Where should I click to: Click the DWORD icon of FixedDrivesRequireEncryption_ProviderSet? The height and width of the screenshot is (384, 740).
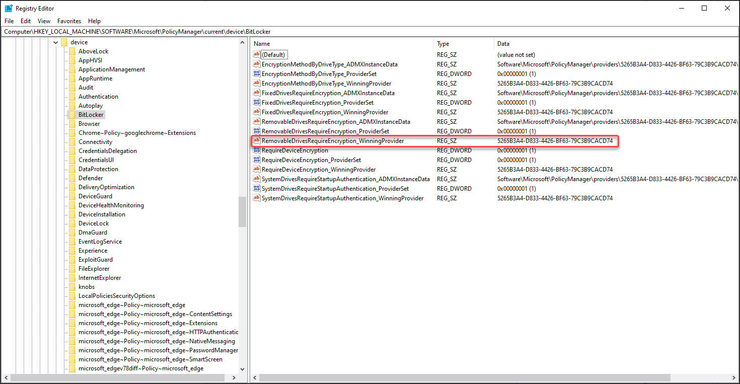click(x=257, y=102)
